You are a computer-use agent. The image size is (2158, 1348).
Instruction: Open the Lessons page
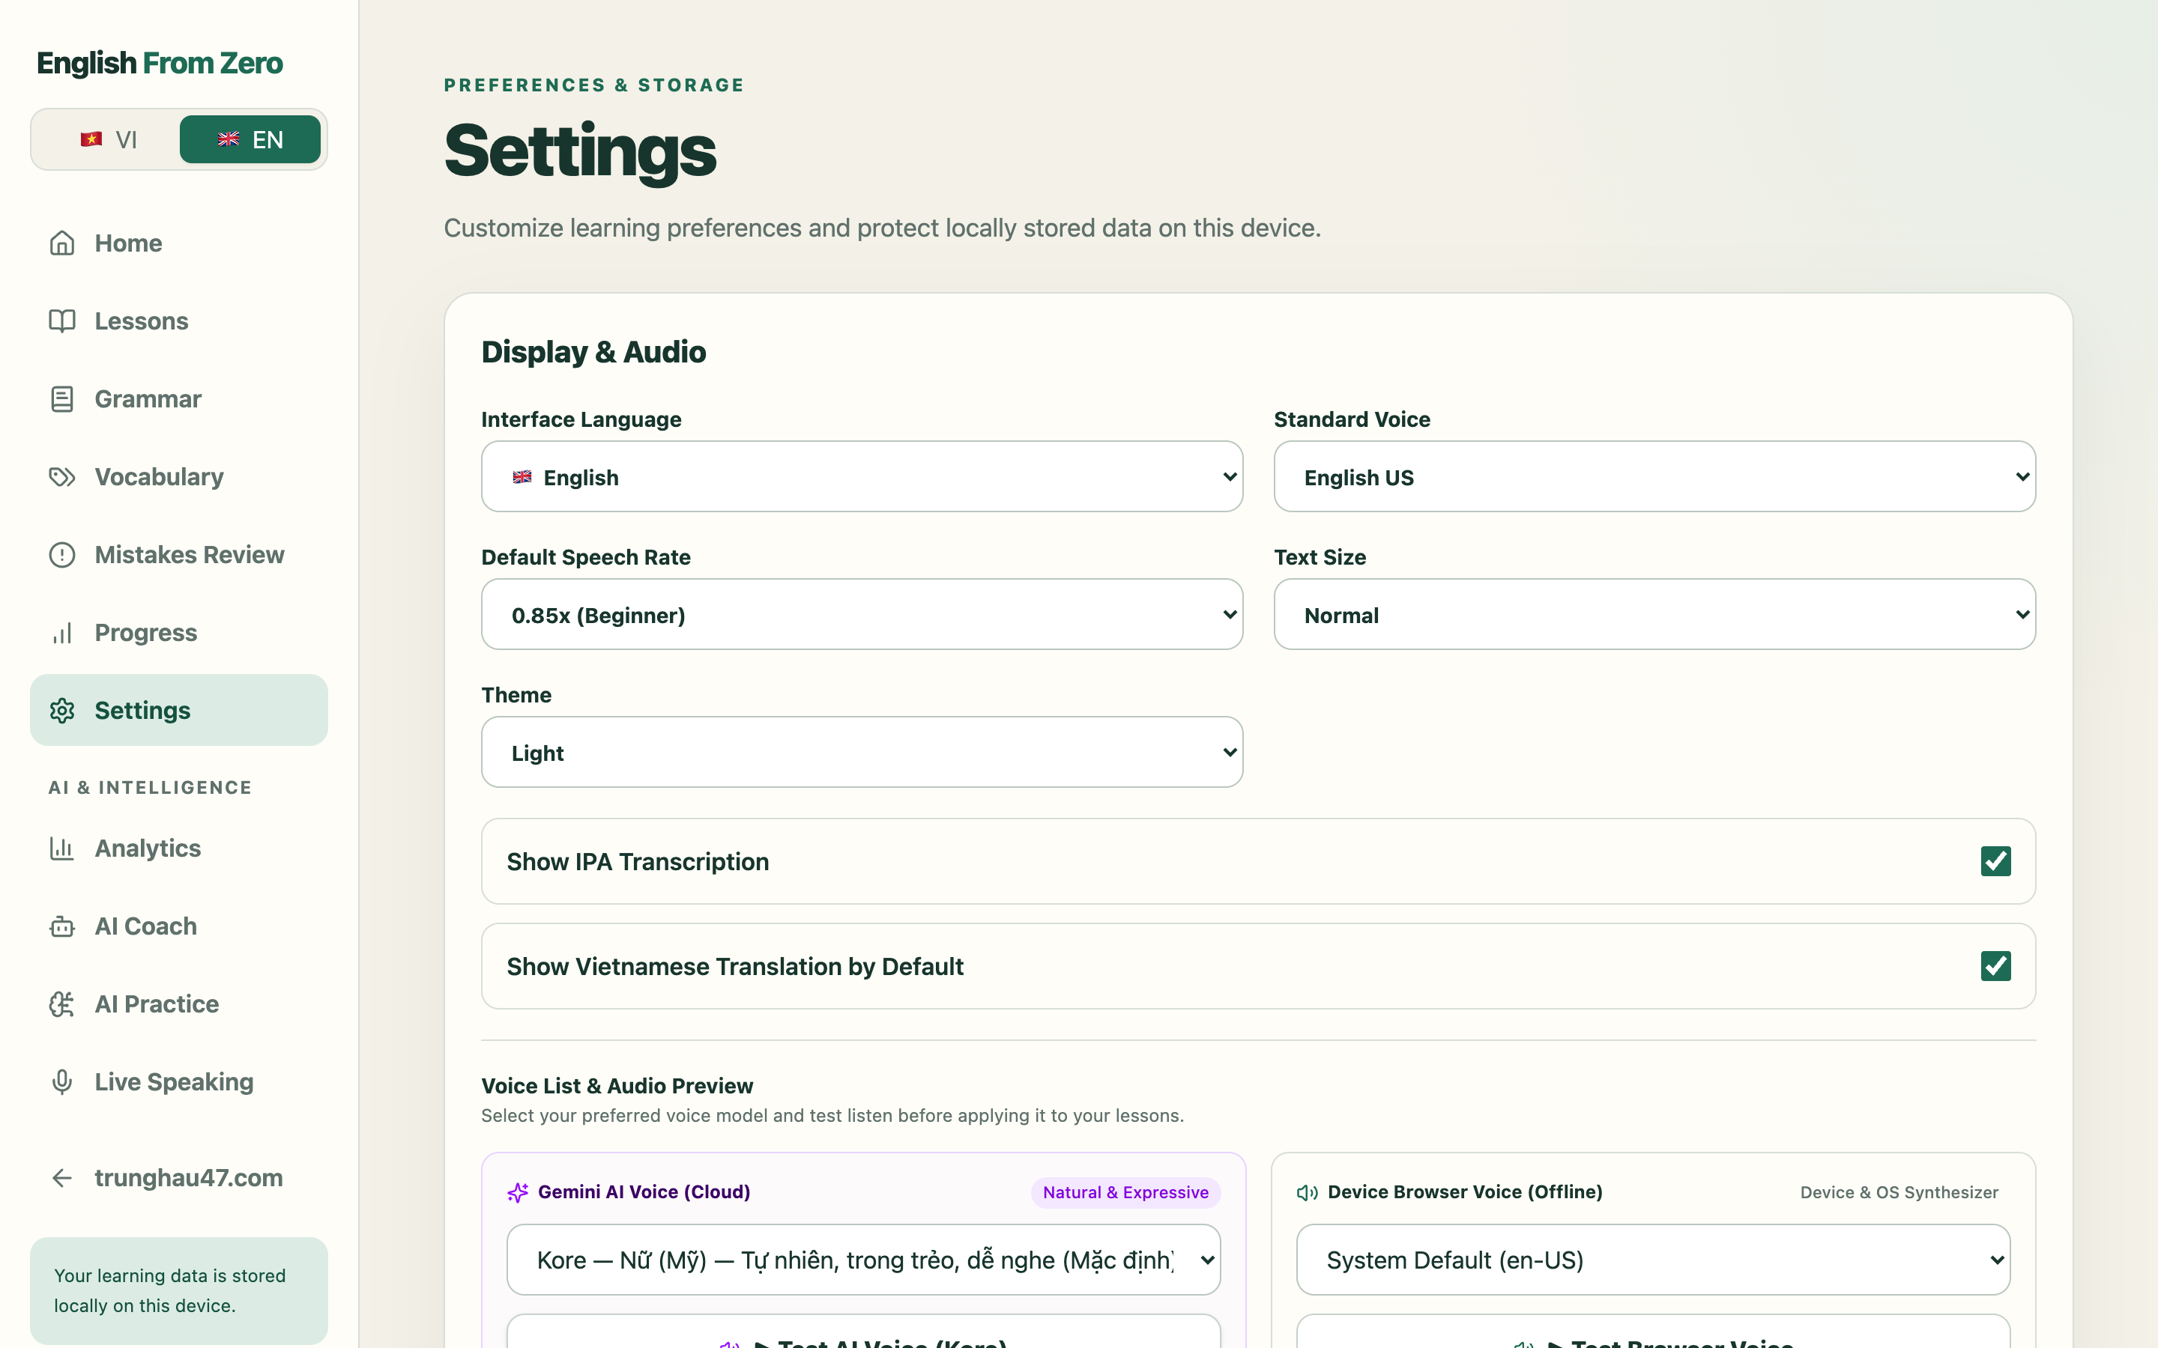pyautogui.click(x=178, y=321)
